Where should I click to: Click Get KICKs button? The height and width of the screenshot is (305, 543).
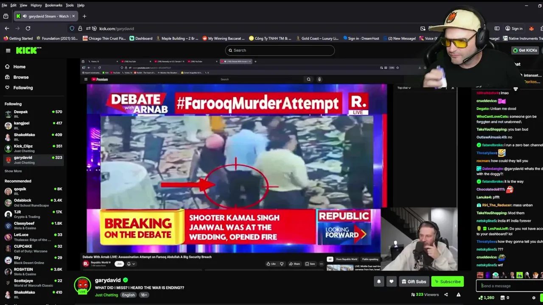click(x=525, y=50)
